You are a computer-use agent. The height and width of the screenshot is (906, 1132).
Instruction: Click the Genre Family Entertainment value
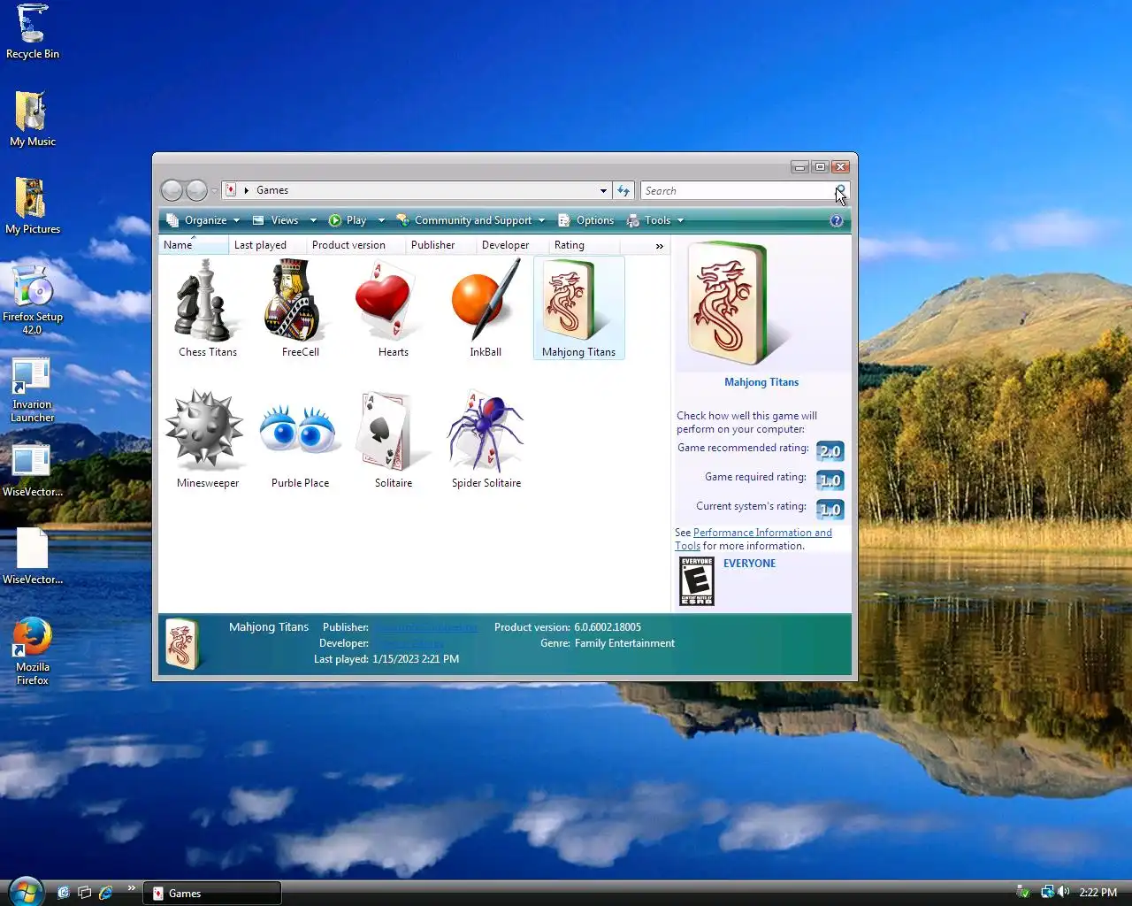pos(624,643)
